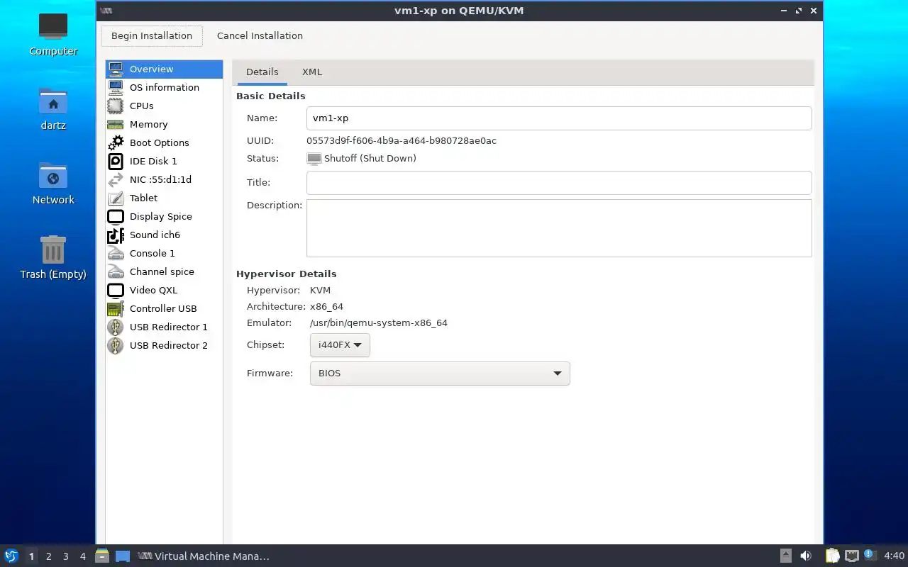Open the Trash (Empty) desktop icon

tap(53, 249)
